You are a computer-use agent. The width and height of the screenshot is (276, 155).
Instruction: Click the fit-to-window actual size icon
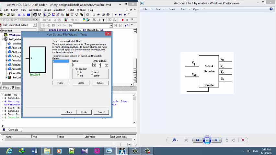click(x=186, y=140)
